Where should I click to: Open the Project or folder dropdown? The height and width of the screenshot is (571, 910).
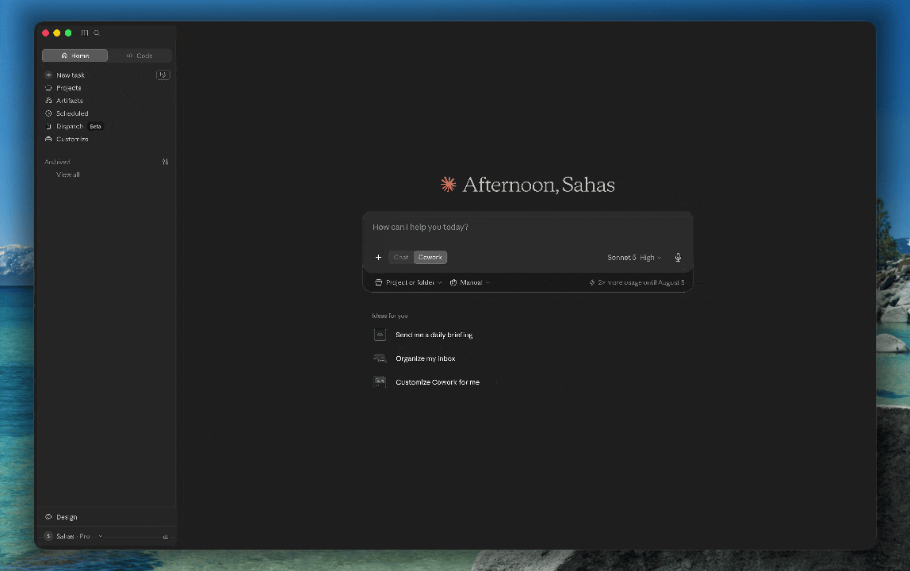[x=408, y=282]
